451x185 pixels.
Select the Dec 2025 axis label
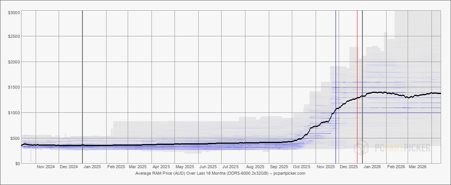349,167
